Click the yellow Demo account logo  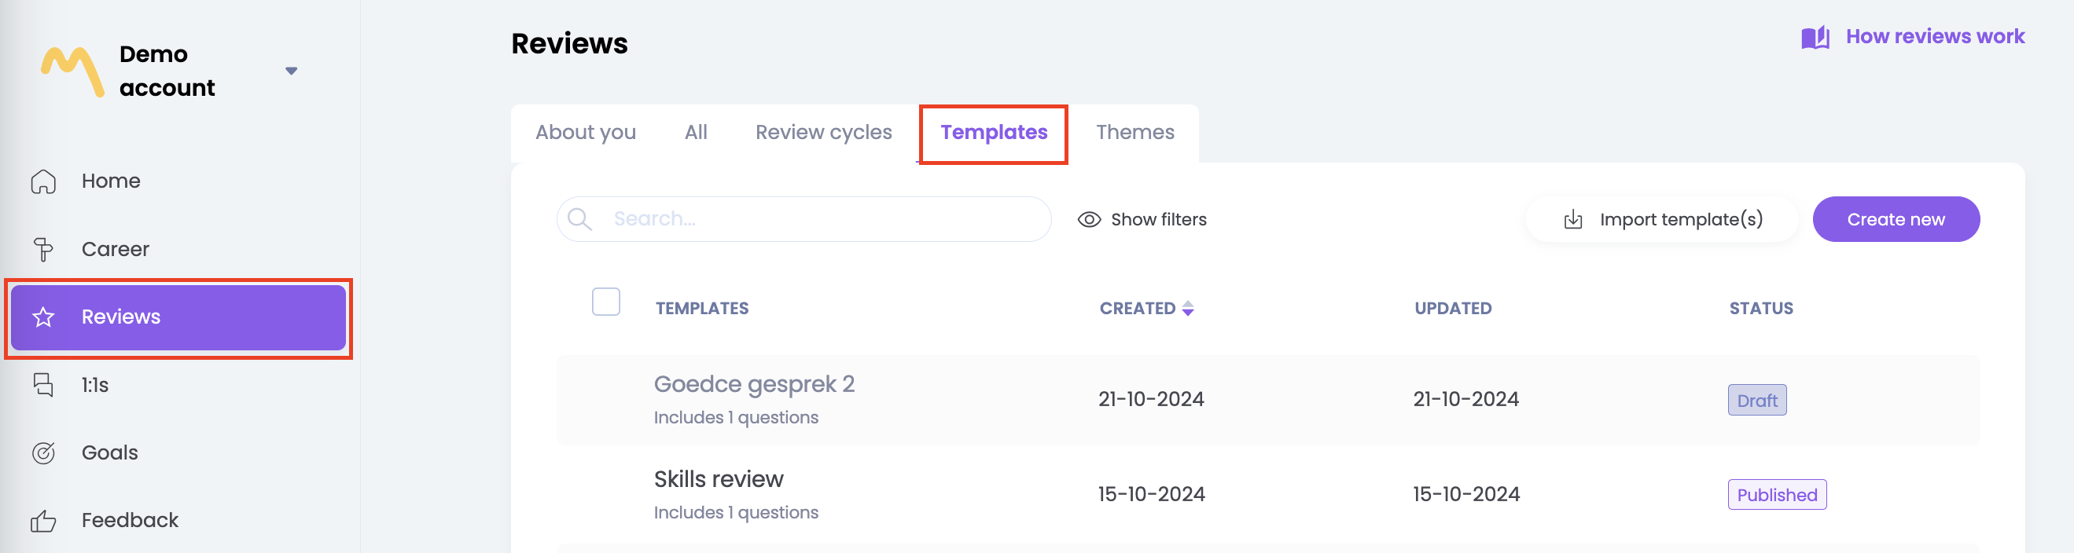(72, 71)
